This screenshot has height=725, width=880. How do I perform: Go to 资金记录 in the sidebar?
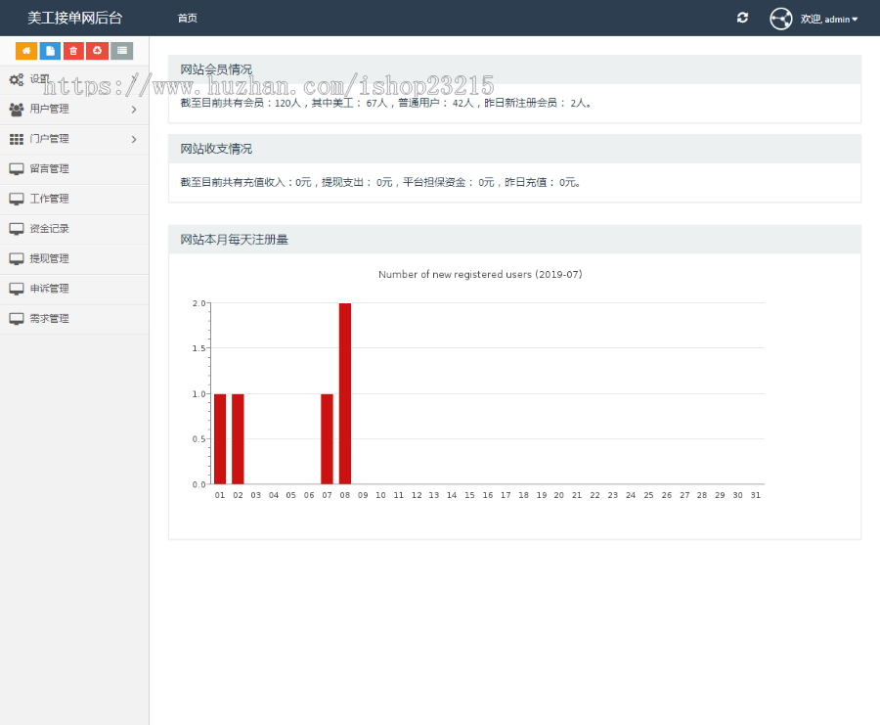(x=49, y=229)
